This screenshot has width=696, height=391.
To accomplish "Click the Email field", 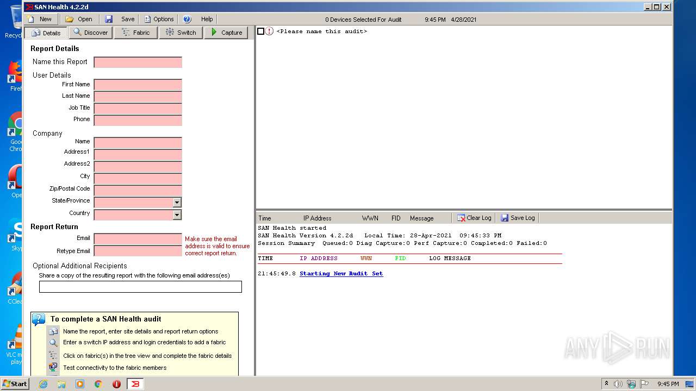I will [x=138, y=239].
